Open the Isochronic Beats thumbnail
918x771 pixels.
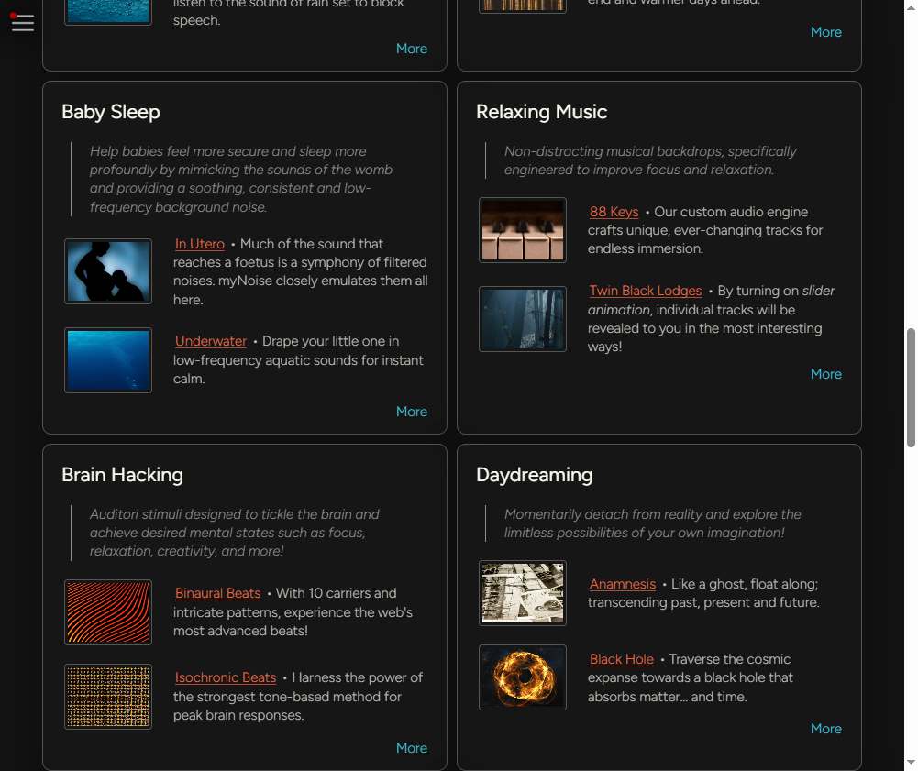108,697
